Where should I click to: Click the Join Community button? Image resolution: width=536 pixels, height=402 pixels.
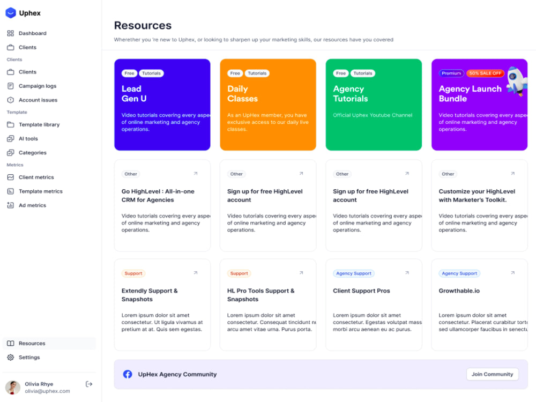point(492,374)
